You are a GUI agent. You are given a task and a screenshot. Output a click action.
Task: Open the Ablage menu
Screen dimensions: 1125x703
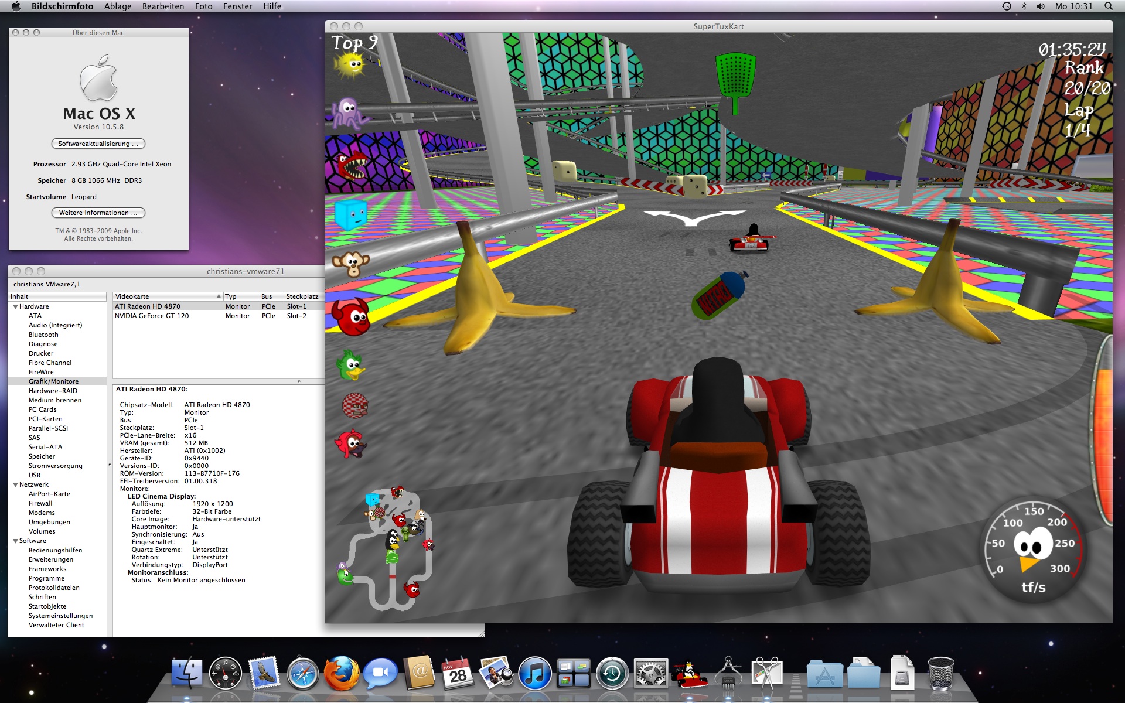pyautogui.click(x=118, y=6)
